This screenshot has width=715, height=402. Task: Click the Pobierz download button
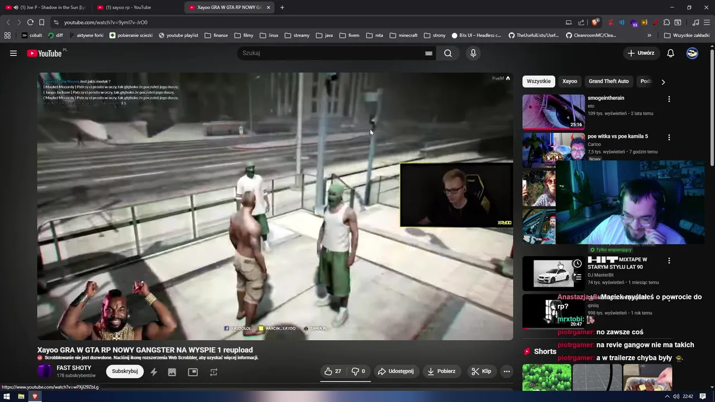tap(441, 371)
